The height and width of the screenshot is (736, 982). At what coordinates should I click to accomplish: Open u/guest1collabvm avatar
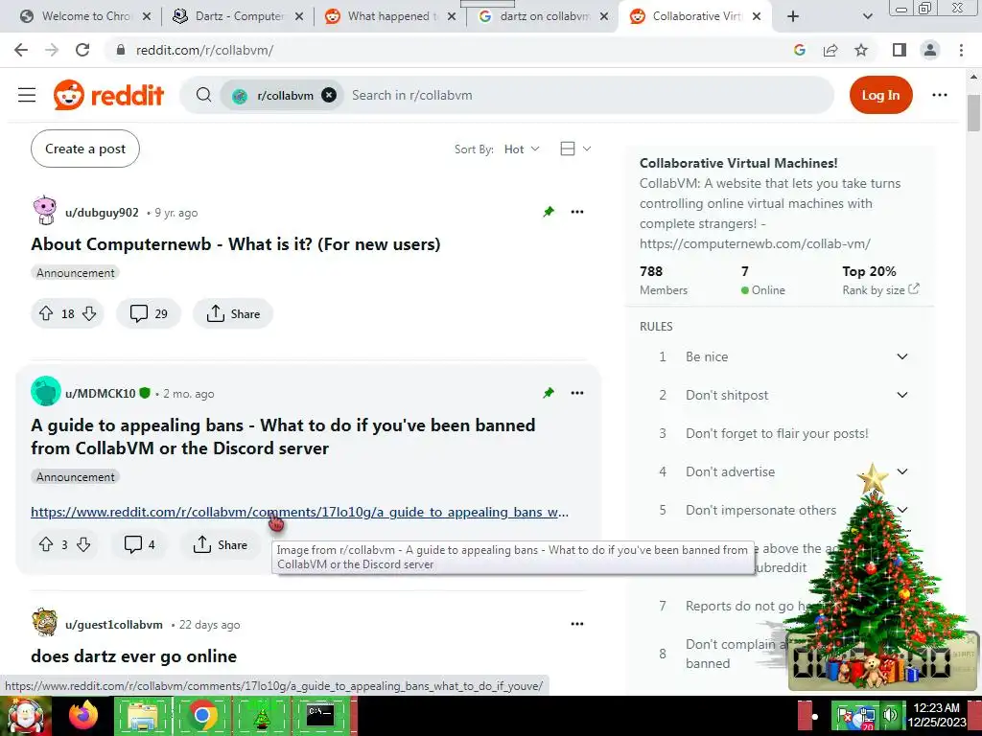[x=44, y=623]
